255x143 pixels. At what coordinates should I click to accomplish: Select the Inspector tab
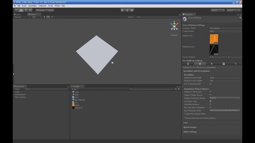188,14
